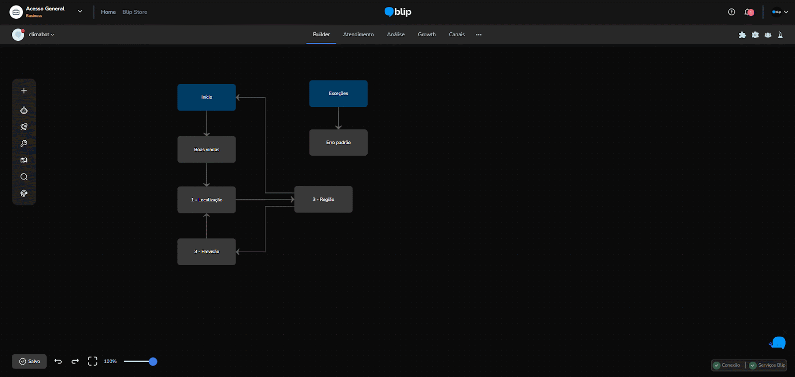Image resolution: width=795 pixels, height=377 pixels.
Task: Open the notifications bell
Action: click(749, 12)
